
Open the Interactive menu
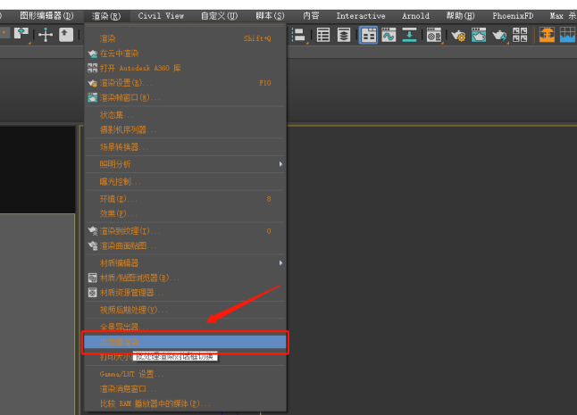click(x=361, y=16)
